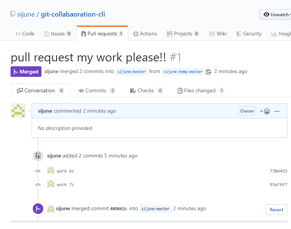Screen dimensions: 291x229
Task: Click sijune's large avatar beside the comment
Action: point(18,111)
